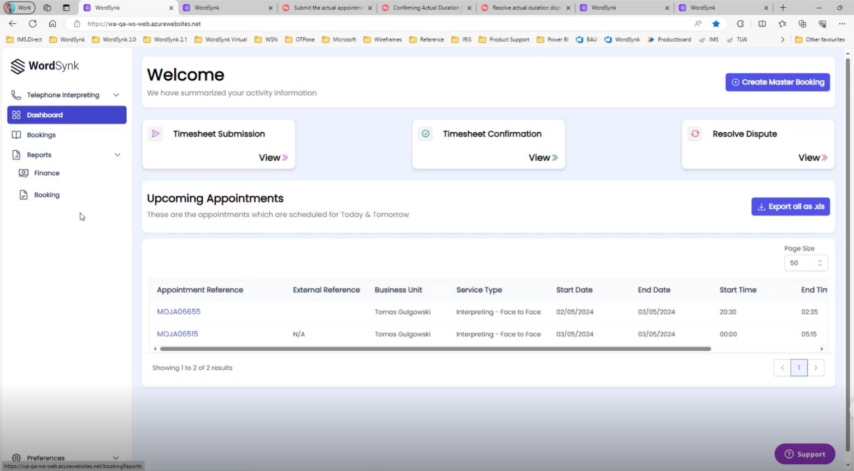Screen dimensions: 854x471
Task: Click the favourites star in address bar
Action: pyautogui.click(x=716, y=24)
